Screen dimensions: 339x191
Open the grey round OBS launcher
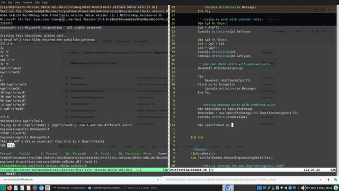35,188
